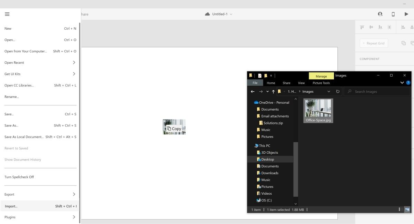Open preview on mobile device icon
414x224 pixels.
pos(393,14)
